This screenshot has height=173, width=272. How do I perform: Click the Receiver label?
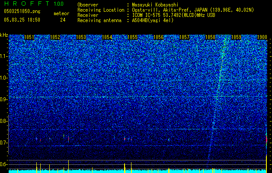coord(88,15)
